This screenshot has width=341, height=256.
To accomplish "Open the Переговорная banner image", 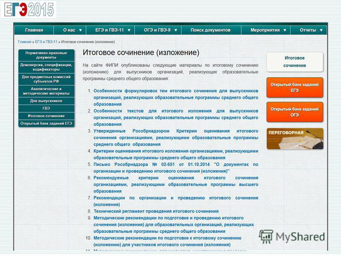I will (x=295, y=139).
